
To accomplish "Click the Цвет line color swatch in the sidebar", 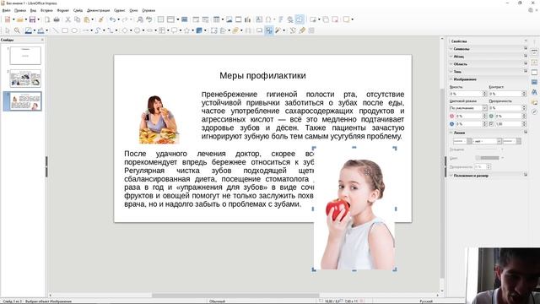I will pyautogui.click(x=488, y=158).
